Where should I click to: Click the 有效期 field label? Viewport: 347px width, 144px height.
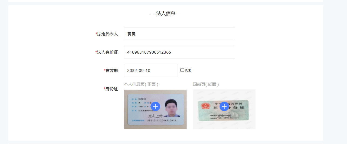(x=111, y=71)
